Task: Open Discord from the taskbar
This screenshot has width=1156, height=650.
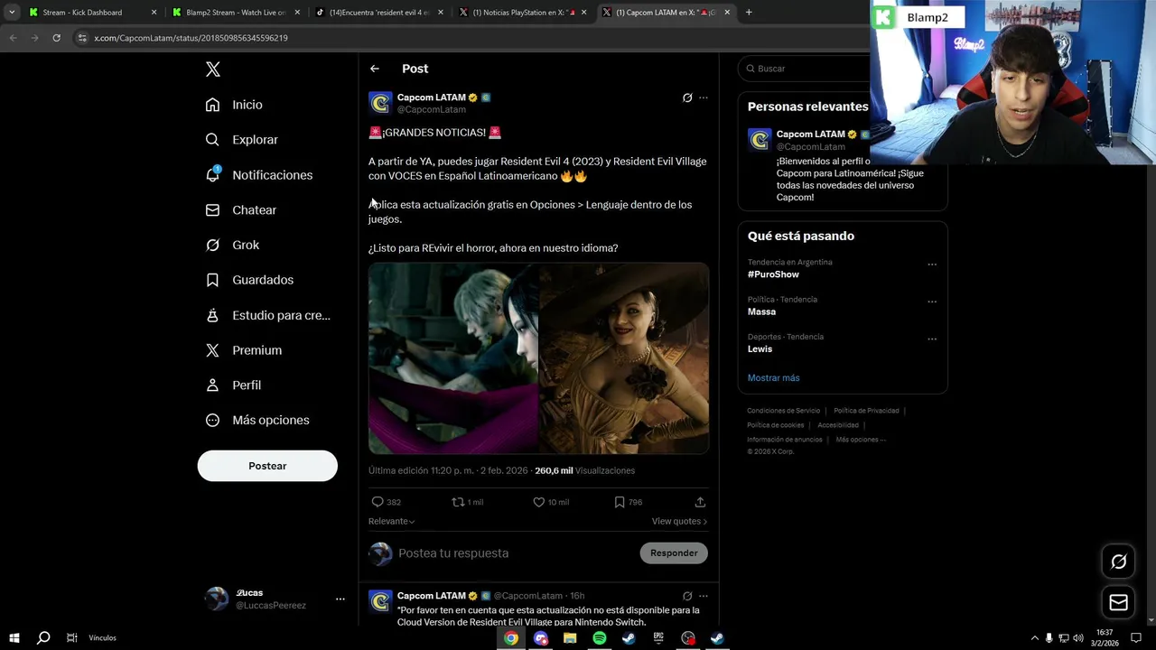Action: point(541,638)
